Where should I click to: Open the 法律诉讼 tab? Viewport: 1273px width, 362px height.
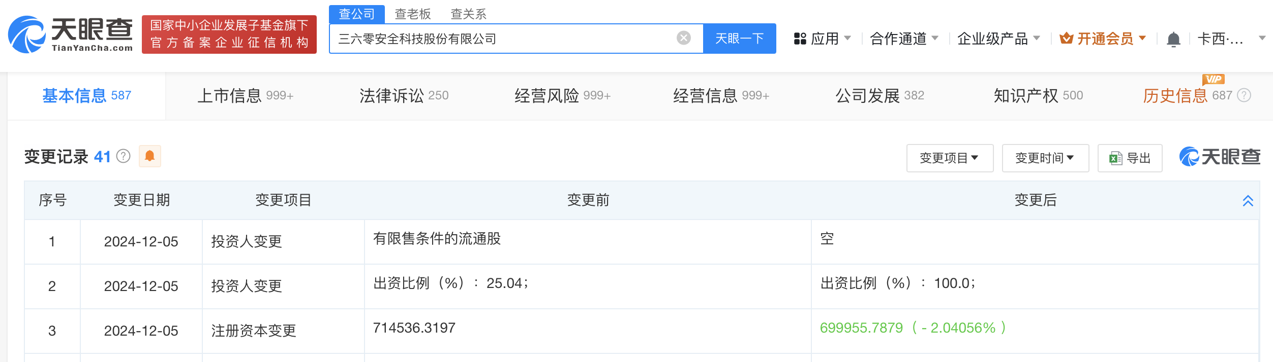[x=404, y=95]
